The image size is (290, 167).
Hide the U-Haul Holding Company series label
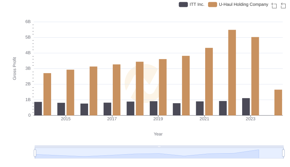point(243,4)
